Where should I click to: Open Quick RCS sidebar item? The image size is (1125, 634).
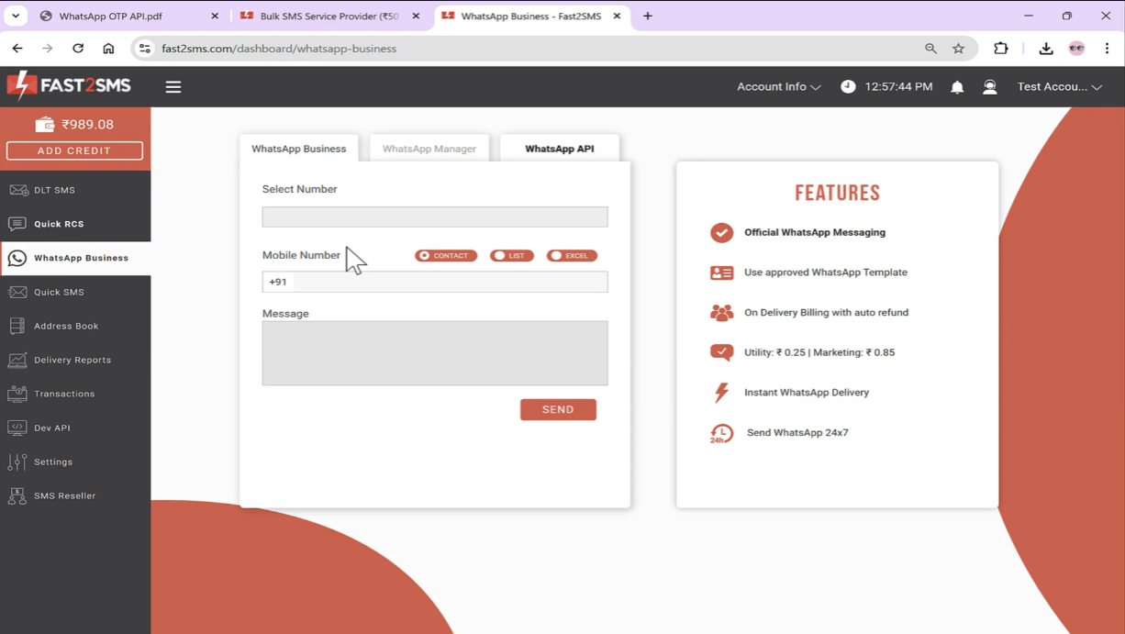click(x=59, y=224)
